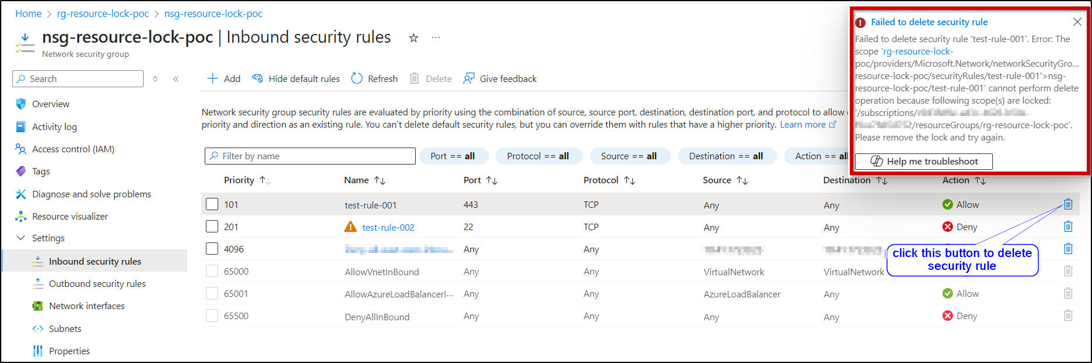Image resolution: width=1092 pixels, height=363 pixels.
Task: Open the Destination == all filter
Action: click(726, 156)
